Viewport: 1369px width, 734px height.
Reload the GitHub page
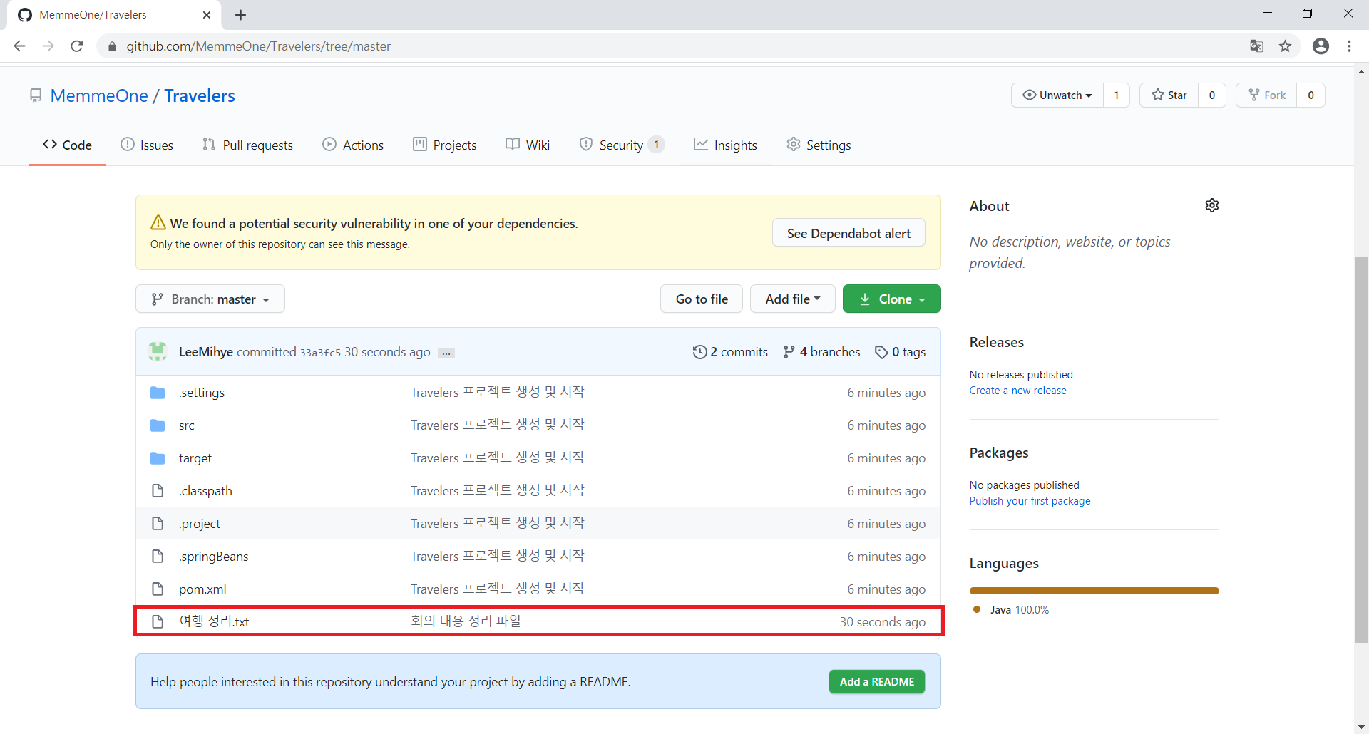coord(77,46)
